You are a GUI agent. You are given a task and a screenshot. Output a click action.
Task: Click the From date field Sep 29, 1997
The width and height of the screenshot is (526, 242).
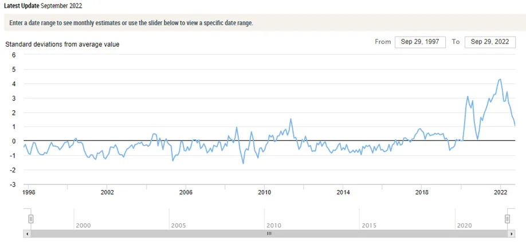pyautogui.click(x=420, y=42)
